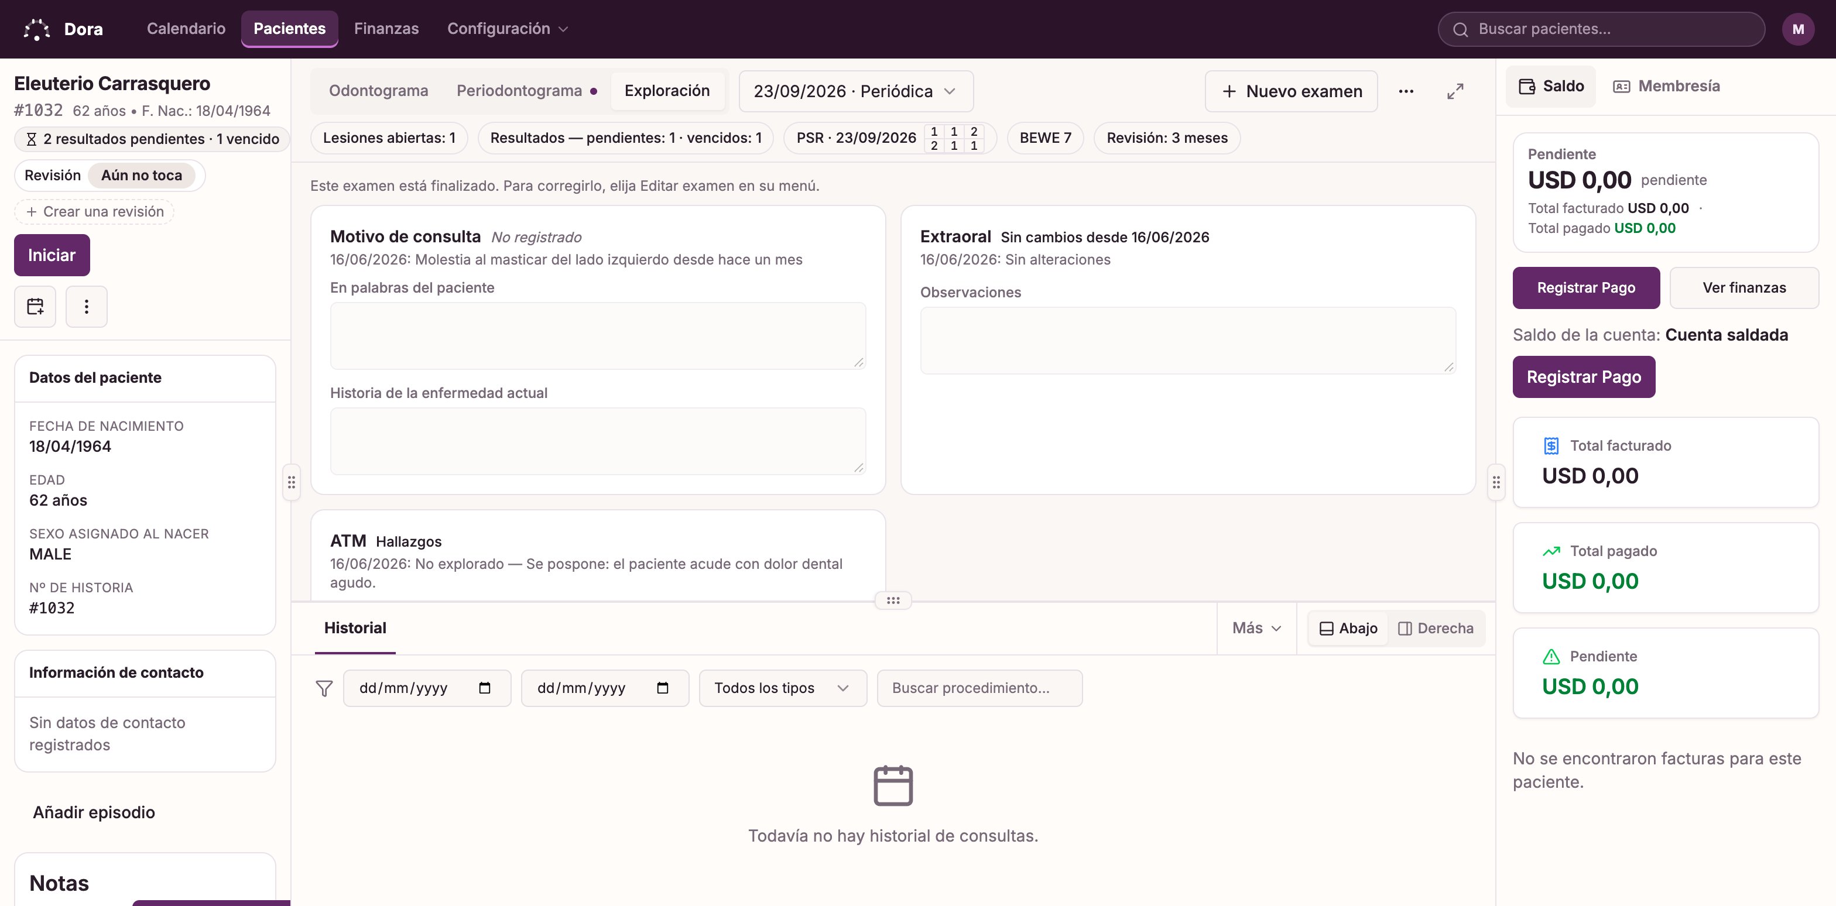The image size is (1836, 906).
Task: Open the Pacientes section
Action: (x=289, y=29)
